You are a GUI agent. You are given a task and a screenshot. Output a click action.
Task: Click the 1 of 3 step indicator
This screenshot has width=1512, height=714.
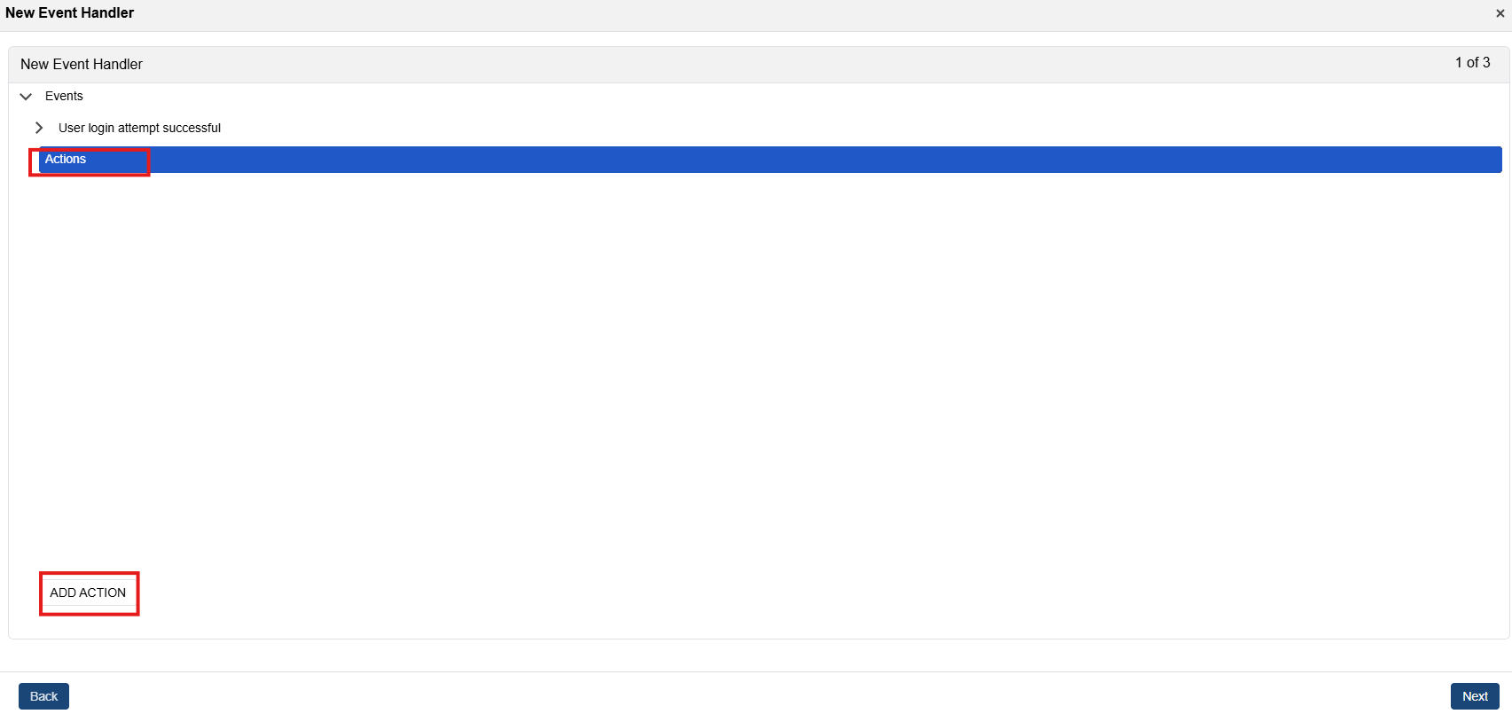[x=1472, y=63]
